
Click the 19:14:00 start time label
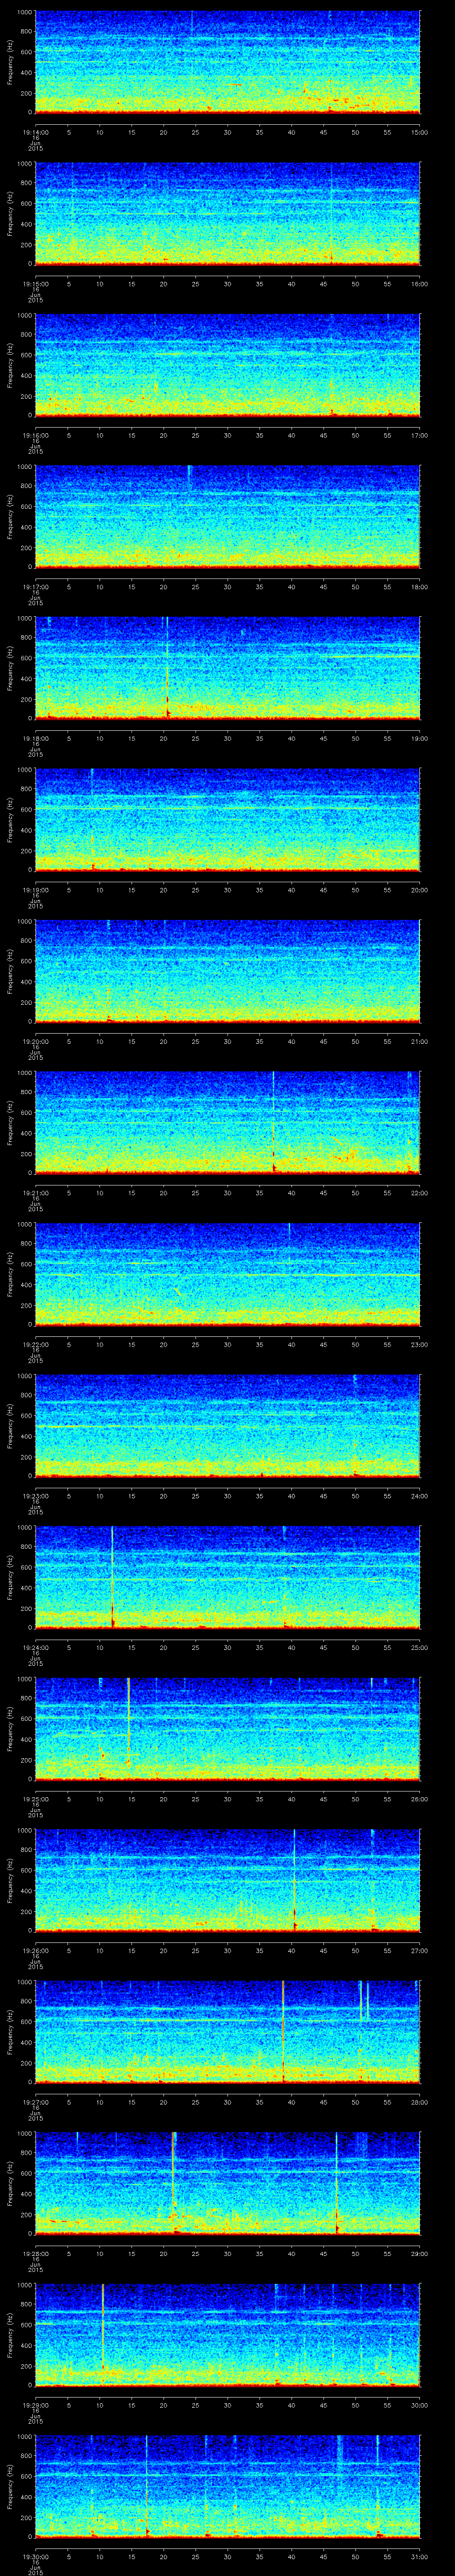[35, 132]
